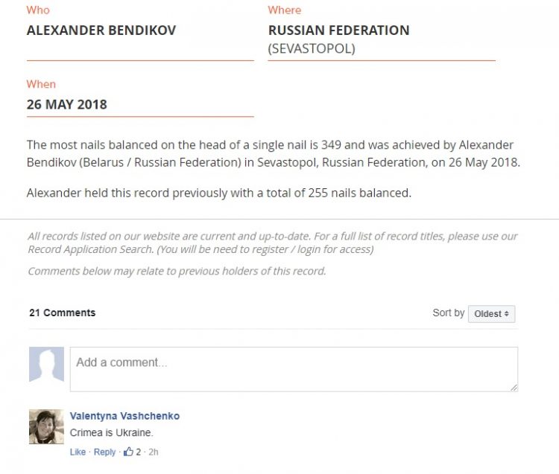The image size is (559, 474).
Task: Click the 2h comment timestamp
Action: (153, 452)
